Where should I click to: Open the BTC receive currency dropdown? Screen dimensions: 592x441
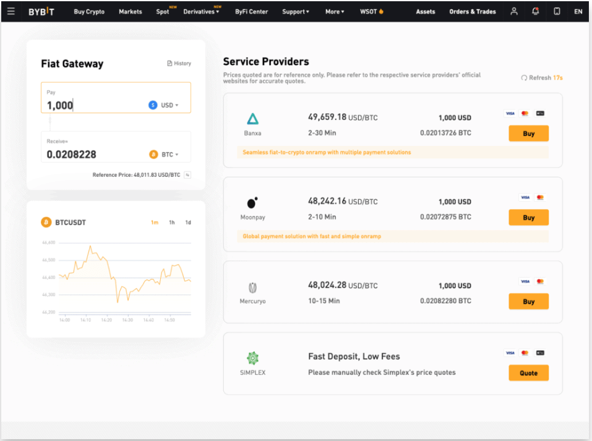coord(165,155)
